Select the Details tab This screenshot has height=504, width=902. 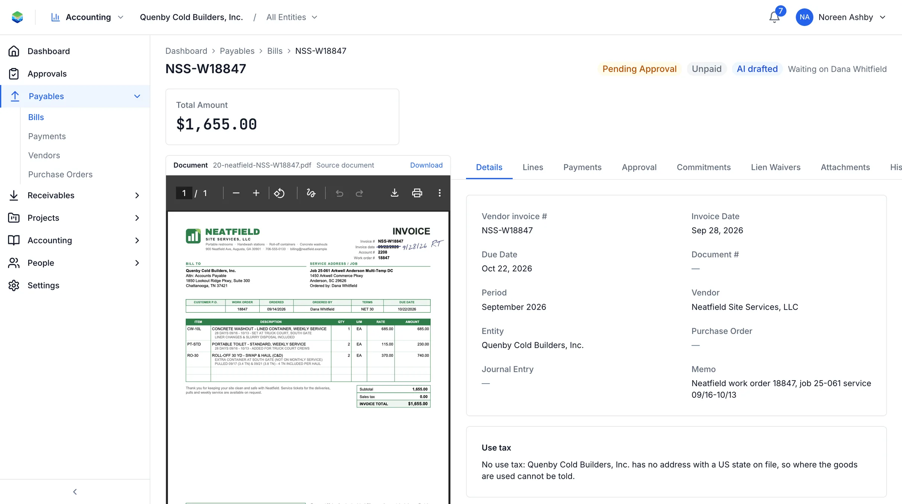489,167
